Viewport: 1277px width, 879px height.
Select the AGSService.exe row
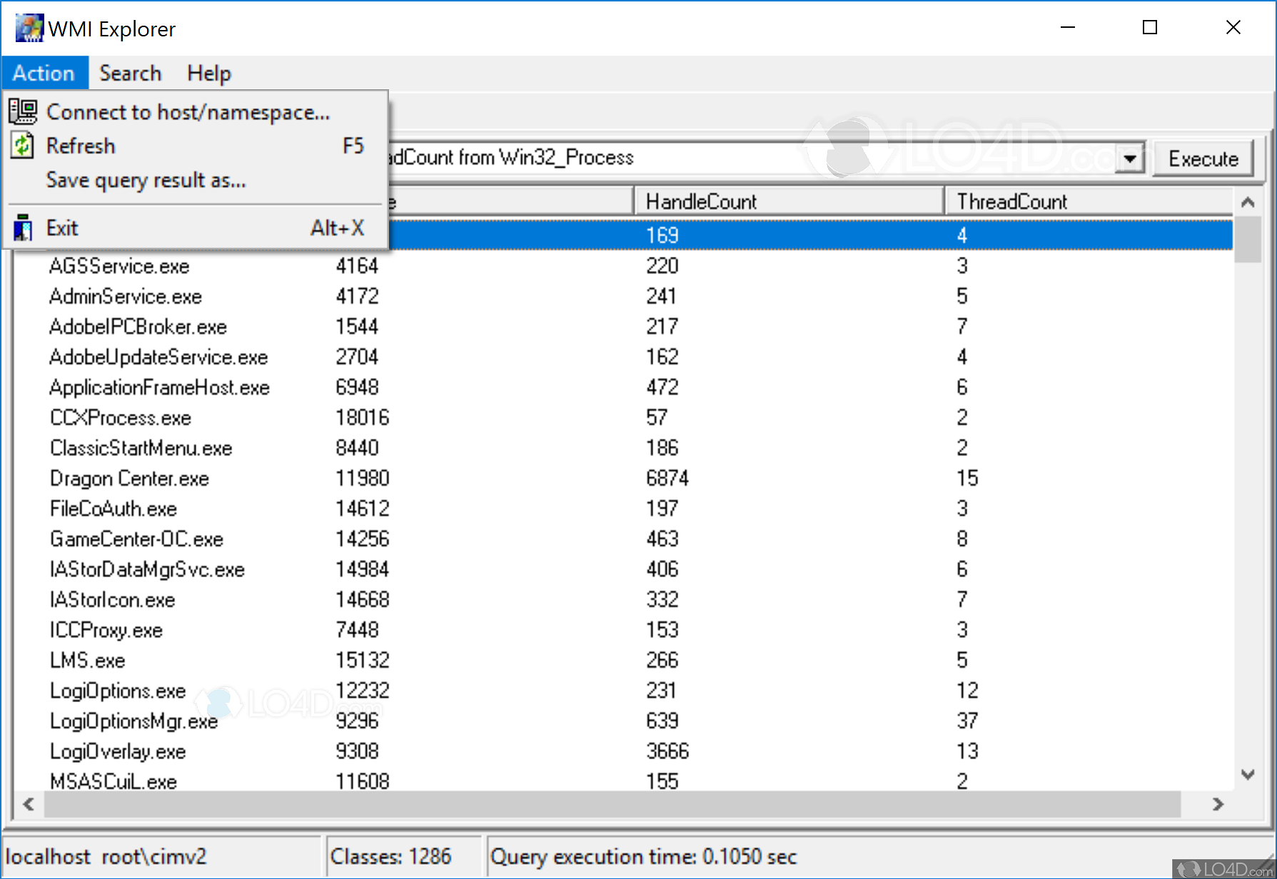pos(623,266)
